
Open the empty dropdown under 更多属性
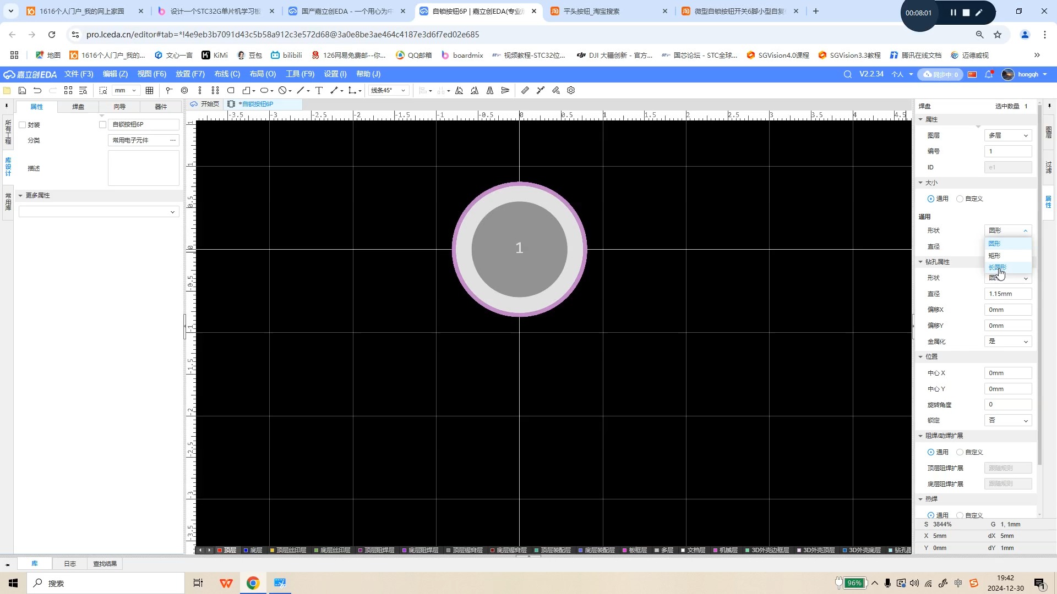[99, 212]
